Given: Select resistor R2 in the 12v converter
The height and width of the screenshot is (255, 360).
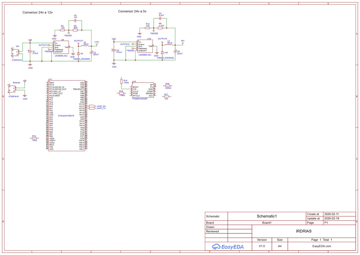Looking at the screenshot, I should [x=62, y=30].
